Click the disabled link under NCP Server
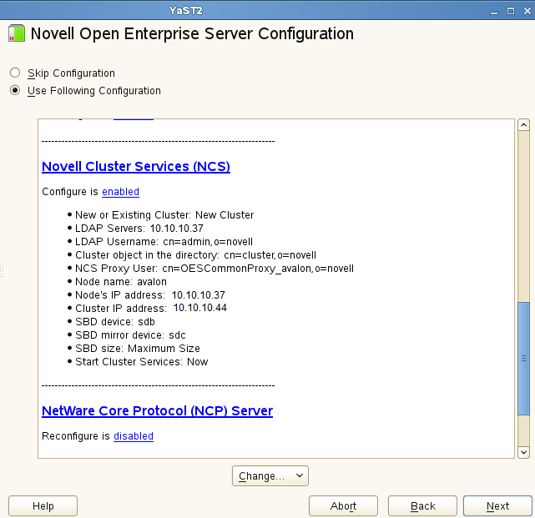535x518 pixels. [x=134, y=436]
